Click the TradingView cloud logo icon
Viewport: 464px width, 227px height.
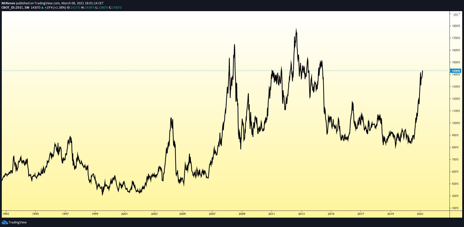5,222
